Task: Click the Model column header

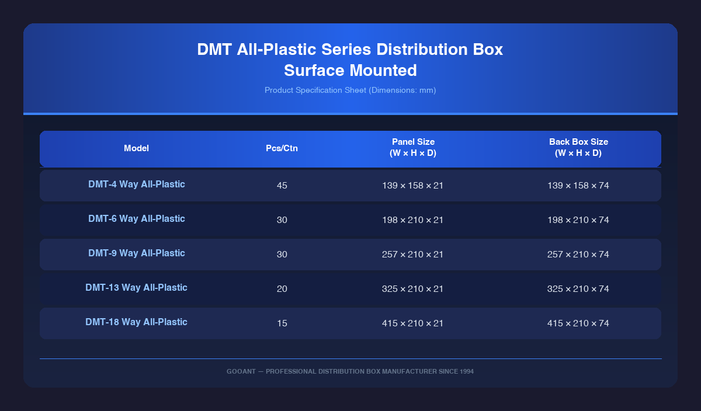Action: click(136, 148)
